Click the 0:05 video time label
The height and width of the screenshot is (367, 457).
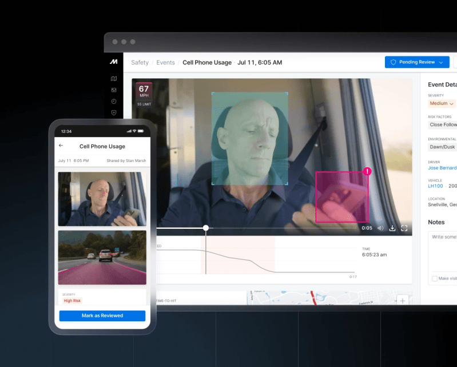coord(367,228)
